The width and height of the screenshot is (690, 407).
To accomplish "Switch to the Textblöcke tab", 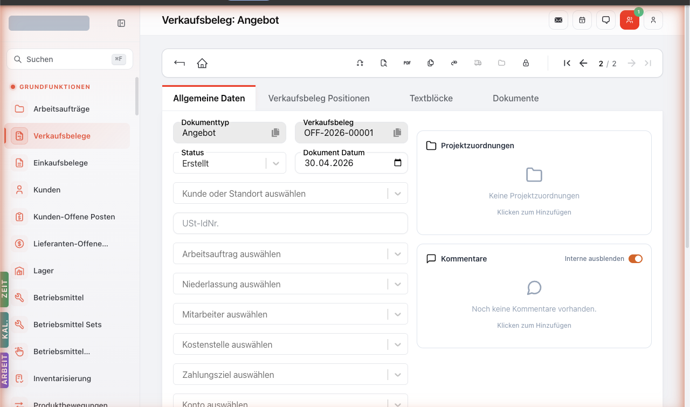I will 431,98.
